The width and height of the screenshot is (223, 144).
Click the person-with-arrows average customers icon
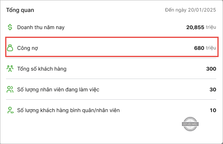point(10,110)
